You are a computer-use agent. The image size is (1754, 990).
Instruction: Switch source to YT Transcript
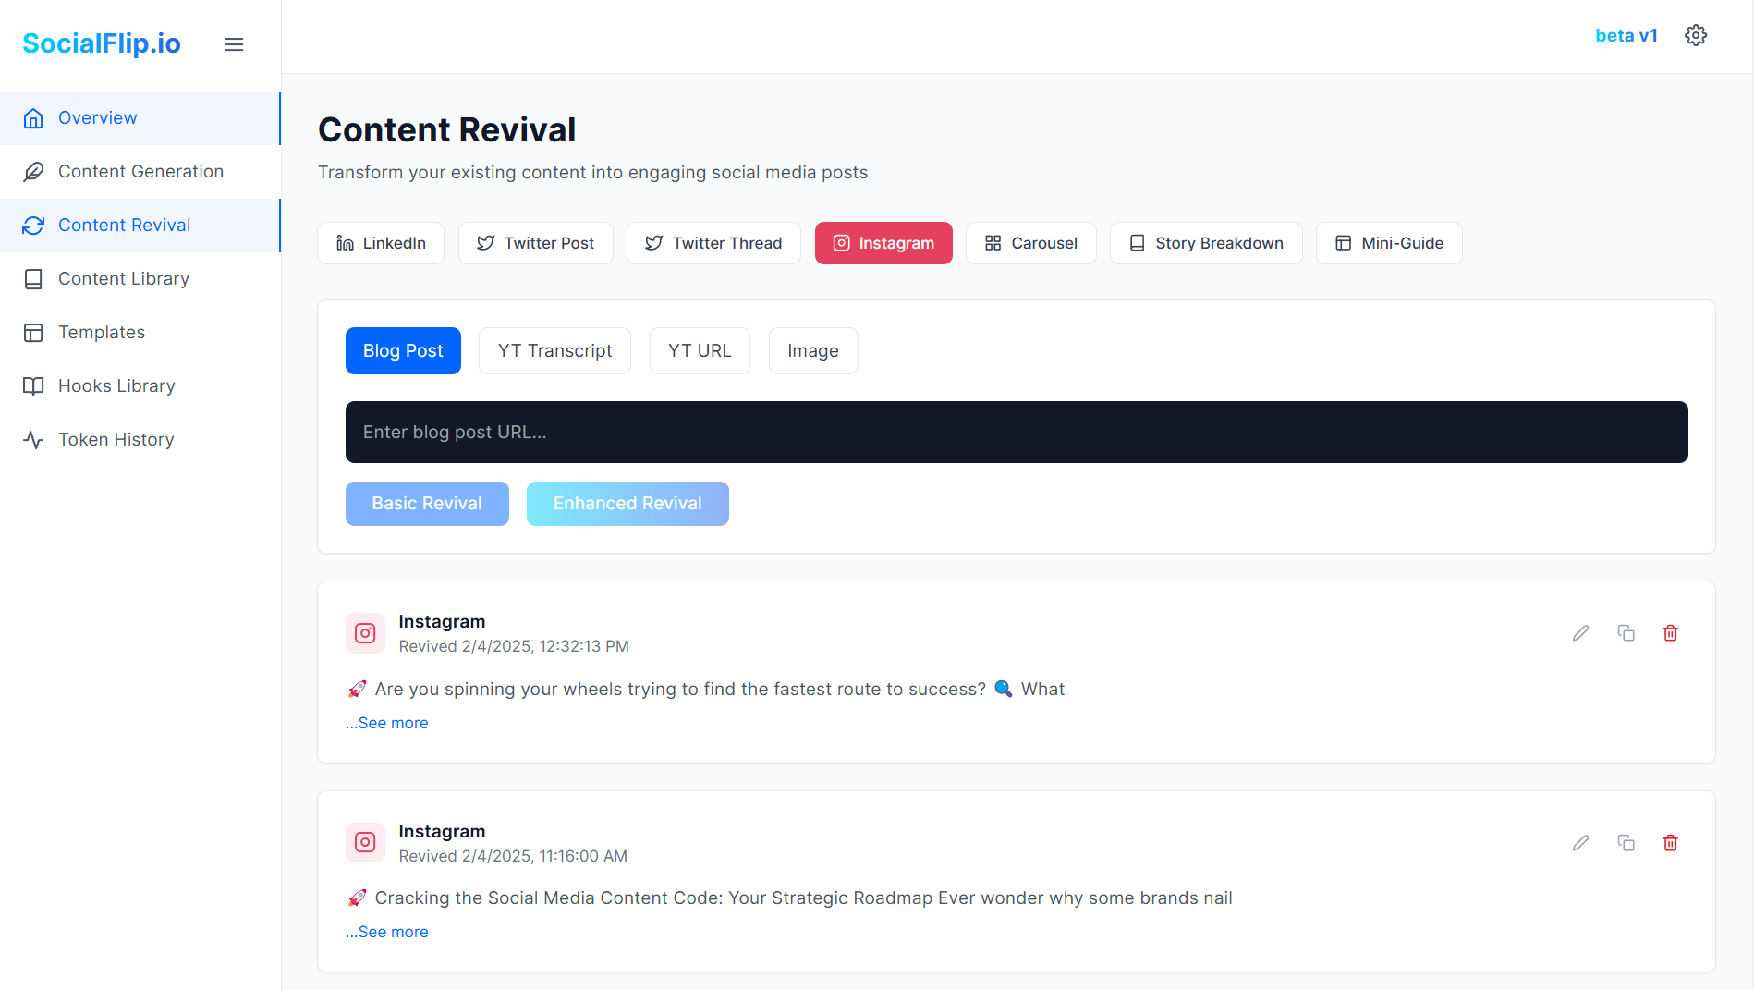[x=554, y=351]
